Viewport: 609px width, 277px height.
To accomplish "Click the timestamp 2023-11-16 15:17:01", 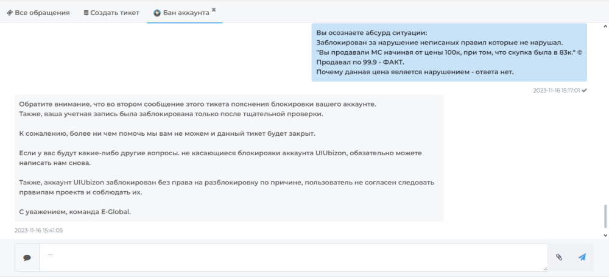I will click(557, 91).
